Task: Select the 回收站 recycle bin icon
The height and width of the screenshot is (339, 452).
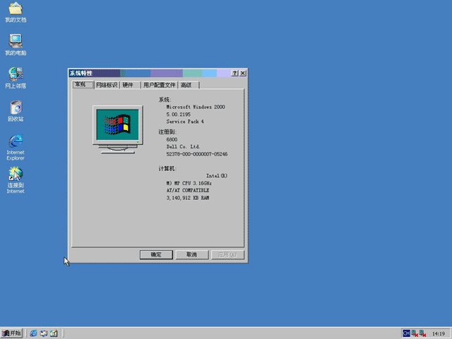Action: click(16, 111)
